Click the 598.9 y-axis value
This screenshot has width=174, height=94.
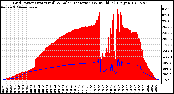click(168, 69)
